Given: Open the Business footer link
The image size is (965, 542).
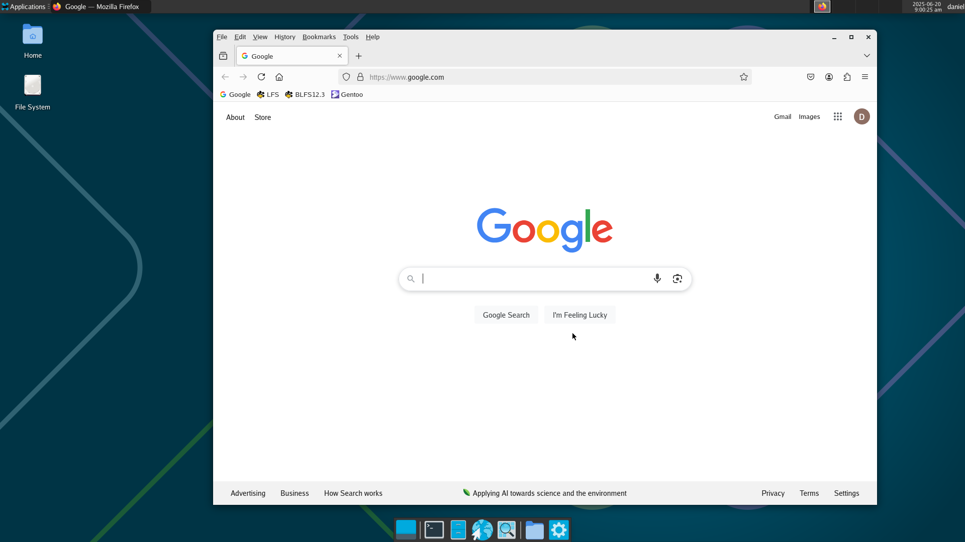Looking at the screenshot, I should coord(295,493).
